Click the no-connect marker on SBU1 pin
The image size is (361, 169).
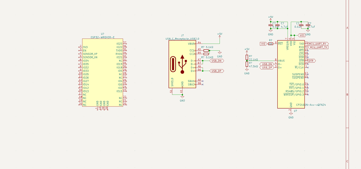(203, 81)
